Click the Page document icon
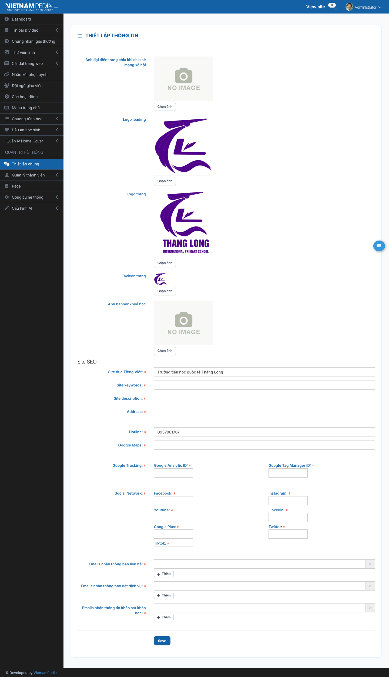 tap(7, 186)
